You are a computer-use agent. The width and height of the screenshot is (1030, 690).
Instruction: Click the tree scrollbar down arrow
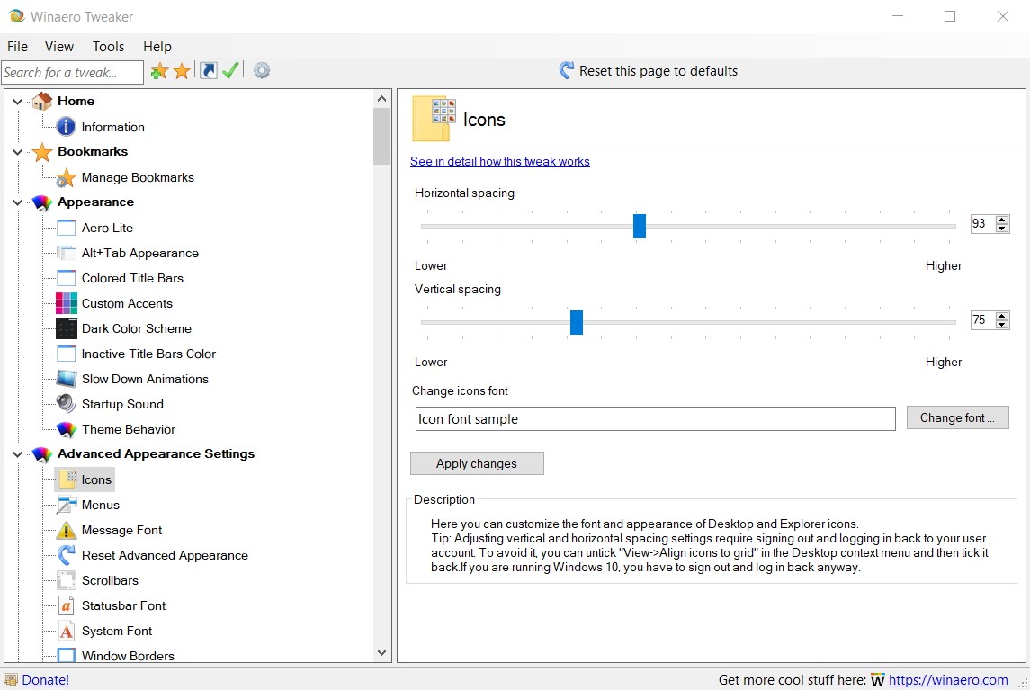click(381, 652)
